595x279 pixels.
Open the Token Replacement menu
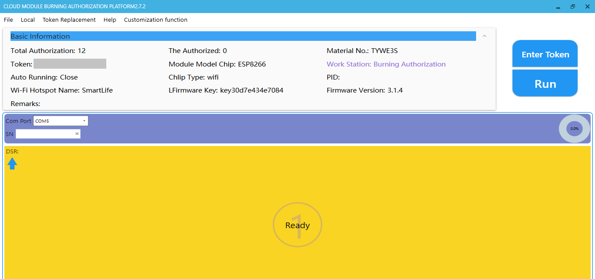point(69,20)
